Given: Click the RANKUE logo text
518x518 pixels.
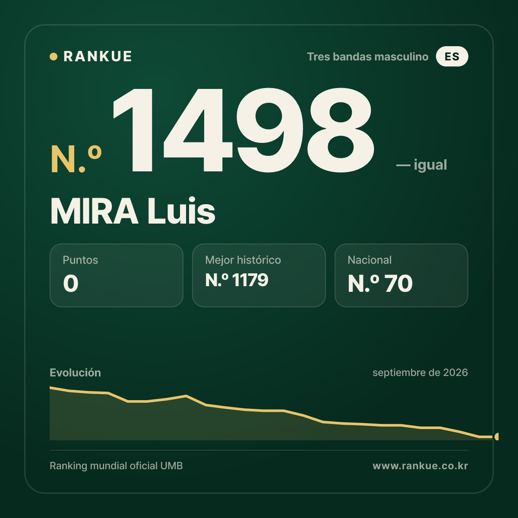Looking at the screenshot, I should 98,57.
